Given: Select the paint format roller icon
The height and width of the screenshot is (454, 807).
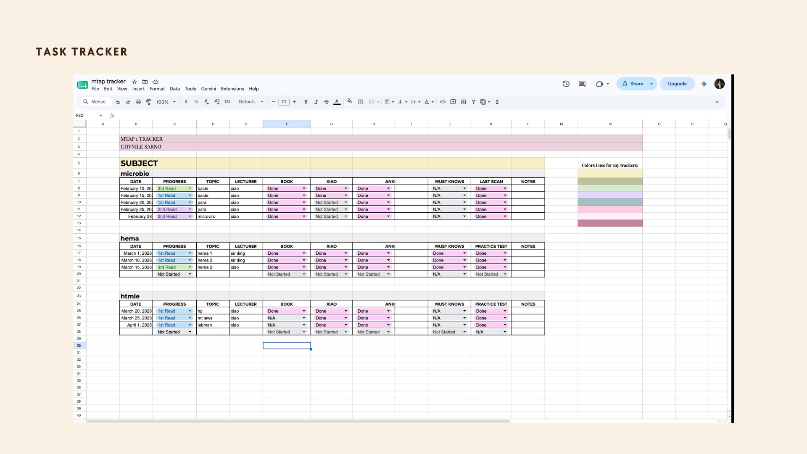Looking at the screenshot, I should click(148, 102).
